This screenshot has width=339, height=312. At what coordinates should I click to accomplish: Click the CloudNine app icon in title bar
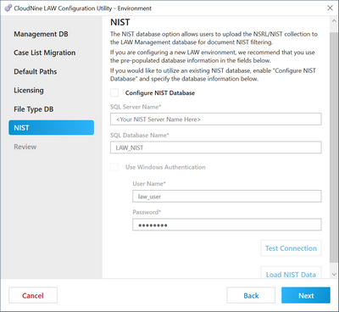[x=8, y=8]
